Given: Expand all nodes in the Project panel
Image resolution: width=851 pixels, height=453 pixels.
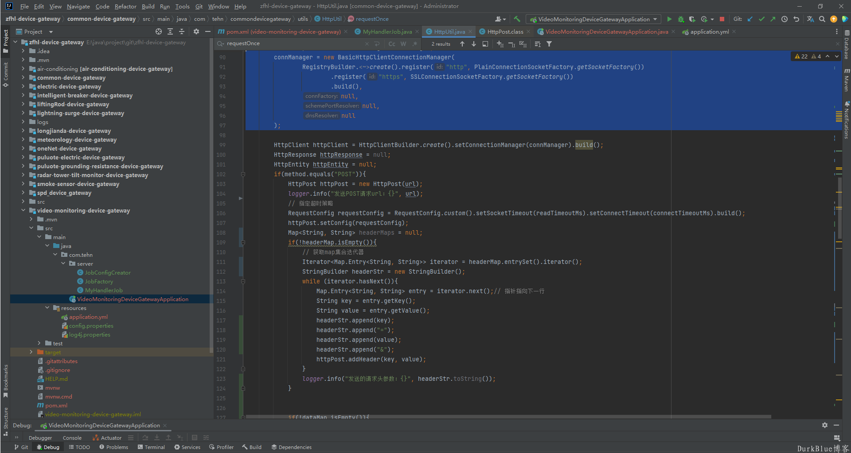Looking at the screenshot, I should pos(170,31).
